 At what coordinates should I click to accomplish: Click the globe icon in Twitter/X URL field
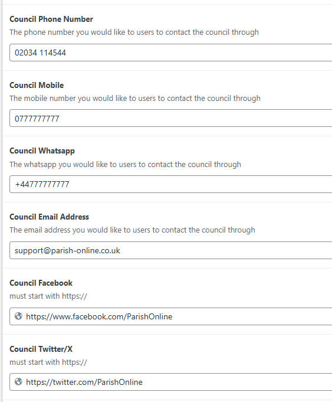click(x=18, y=382)
